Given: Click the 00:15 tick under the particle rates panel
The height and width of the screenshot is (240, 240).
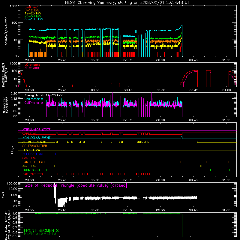Looking at the screenshot, I should pos(128,90).
